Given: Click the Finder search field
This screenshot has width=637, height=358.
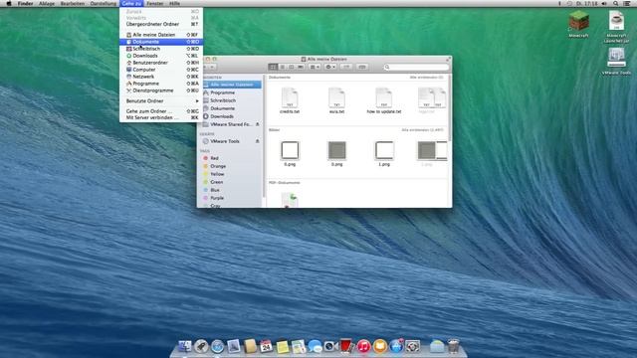Looking at the screenshot, I should (x=416, y=67).
